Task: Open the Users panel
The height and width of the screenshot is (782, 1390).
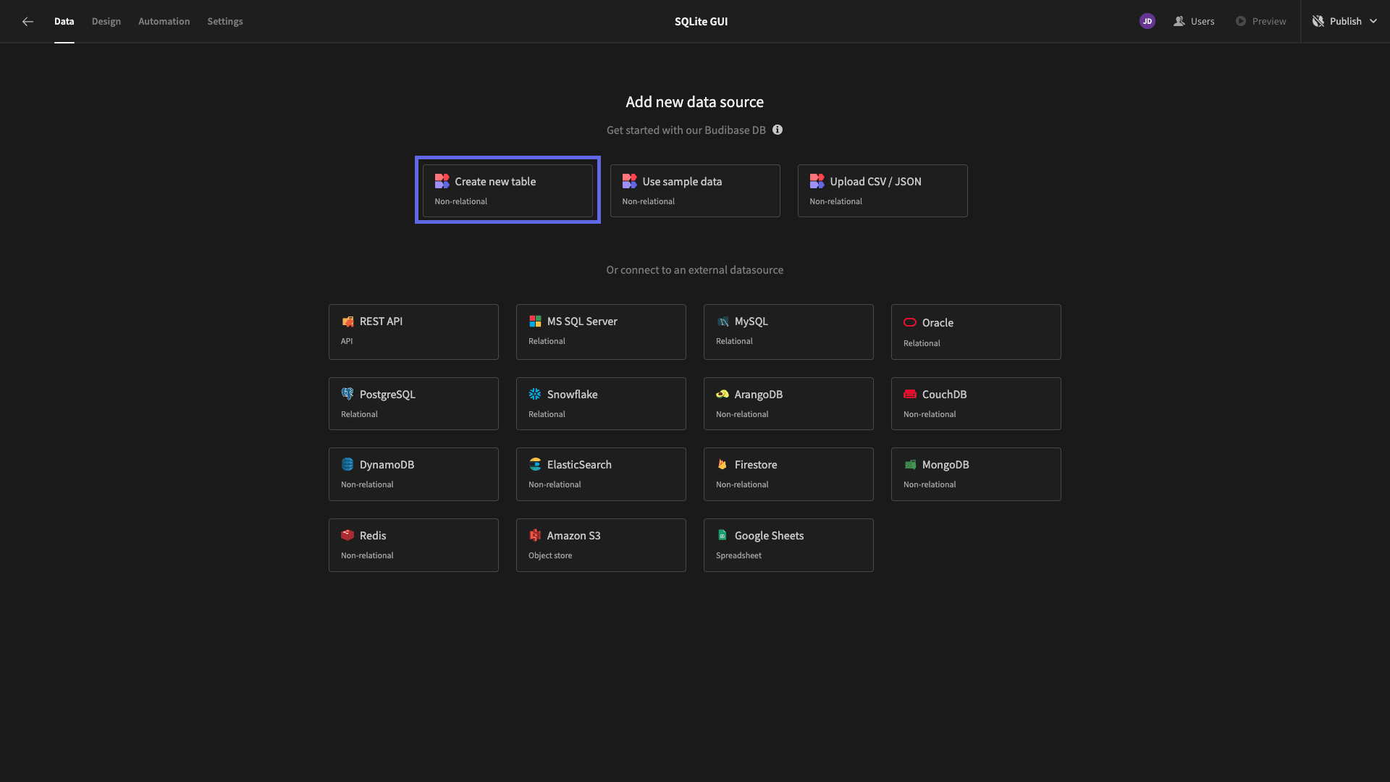Action: point(1194,21)
